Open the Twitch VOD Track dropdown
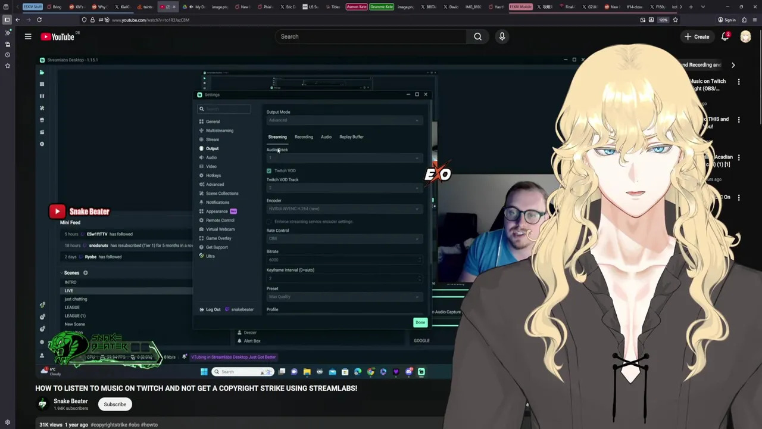This screenshot has height=429, width=762. point(343,188)
